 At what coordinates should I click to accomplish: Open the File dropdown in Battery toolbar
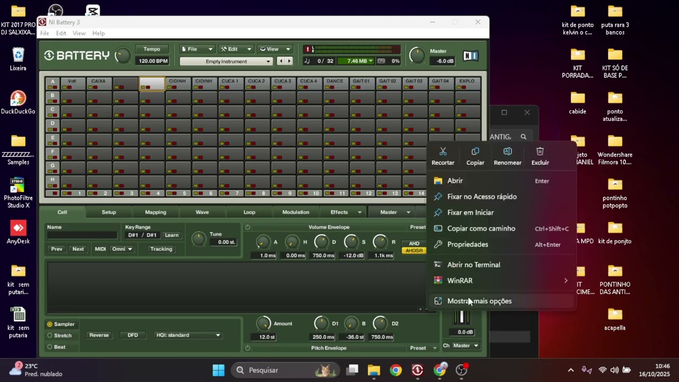coord(197,49)
